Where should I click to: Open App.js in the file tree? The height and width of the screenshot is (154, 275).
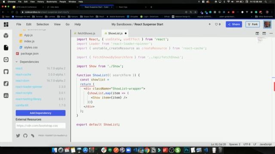click(x=28, y=35)
